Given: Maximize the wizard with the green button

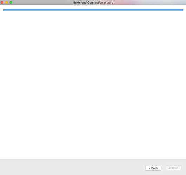Looking at the screenshot, I should (11, 2).
